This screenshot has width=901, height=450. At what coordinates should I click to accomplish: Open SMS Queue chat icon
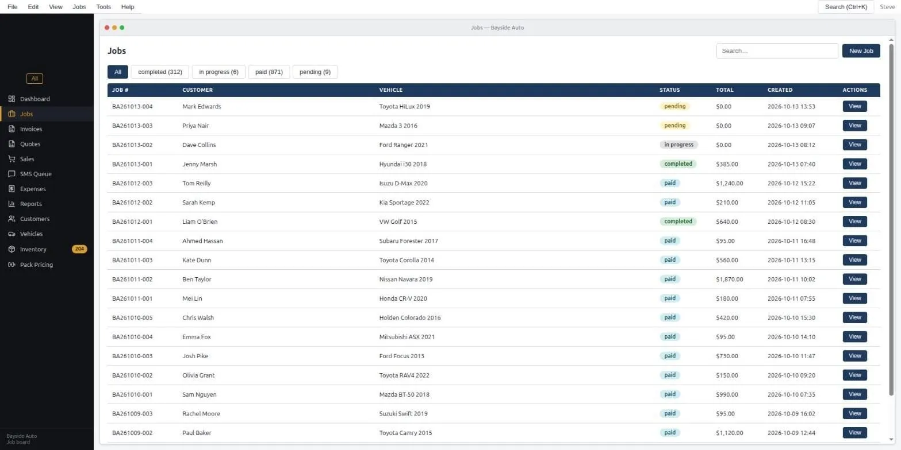point(11,174)
